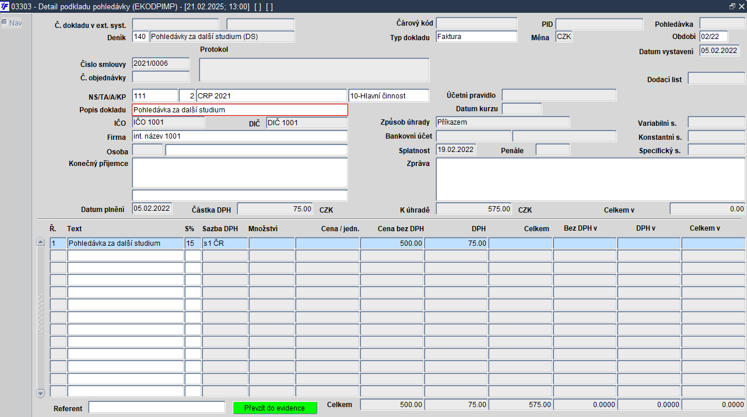Click the CRP 2021 field
This screenshot has height=417, width=747.
tap(272, 95)
